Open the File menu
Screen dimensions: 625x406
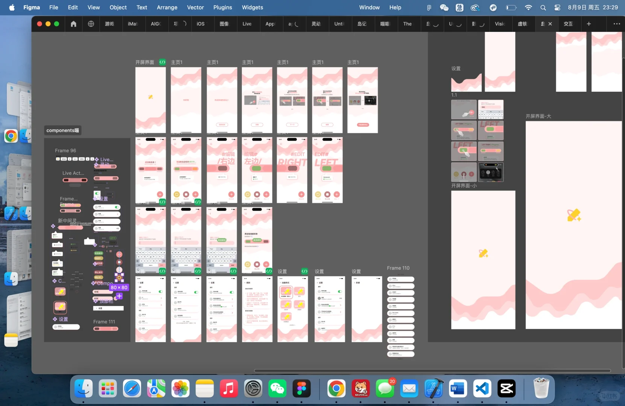click(54, 8)
